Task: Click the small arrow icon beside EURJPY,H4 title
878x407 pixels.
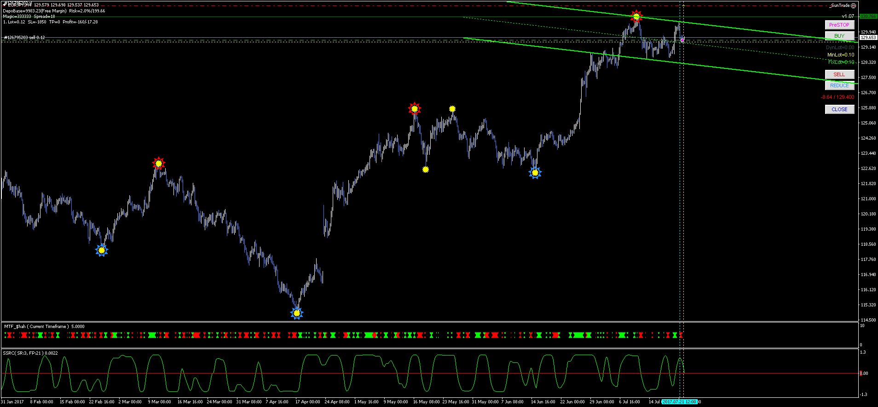Action: pyautogui.click(x=4, y=5)
